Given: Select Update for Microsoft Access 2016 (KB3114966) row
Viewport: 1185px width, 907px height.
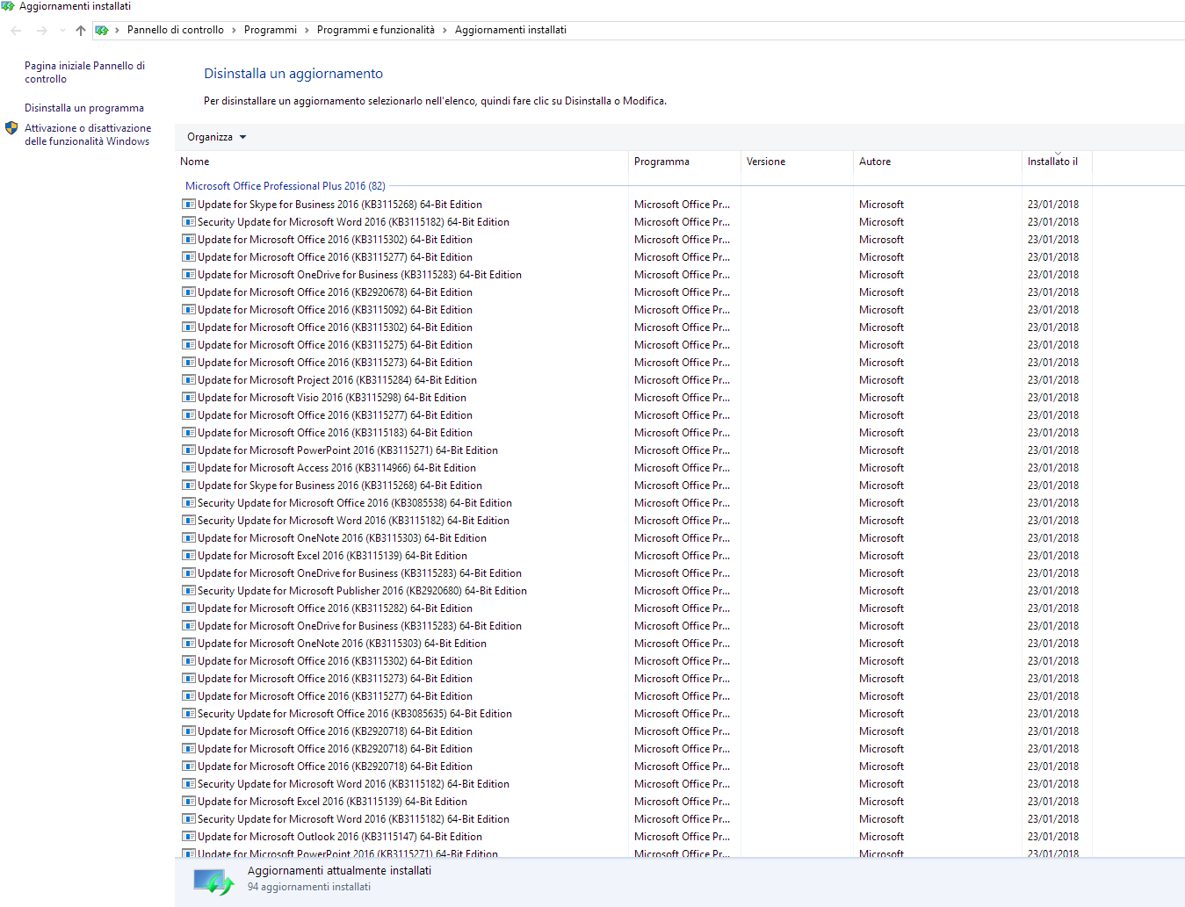Looking at the screenshot, I should (633, 468).
